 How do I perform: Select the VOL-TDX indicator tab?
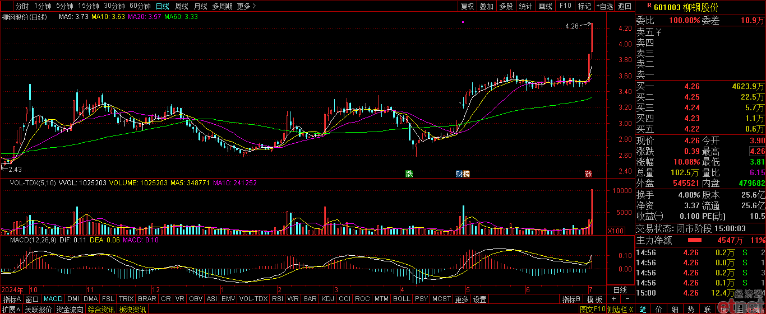point(253,299)
